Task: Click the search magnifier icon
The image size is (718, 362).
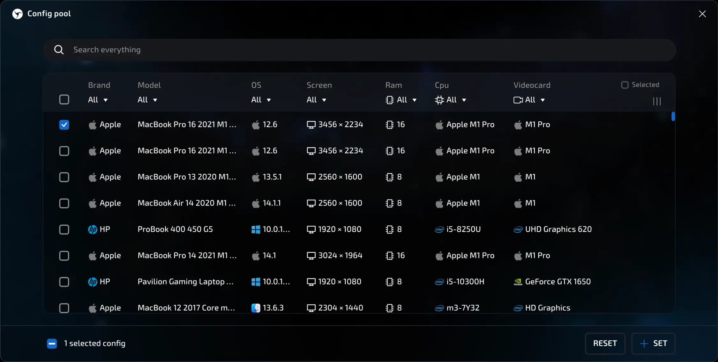Action: pyautogui.click(x=59, y=50)
